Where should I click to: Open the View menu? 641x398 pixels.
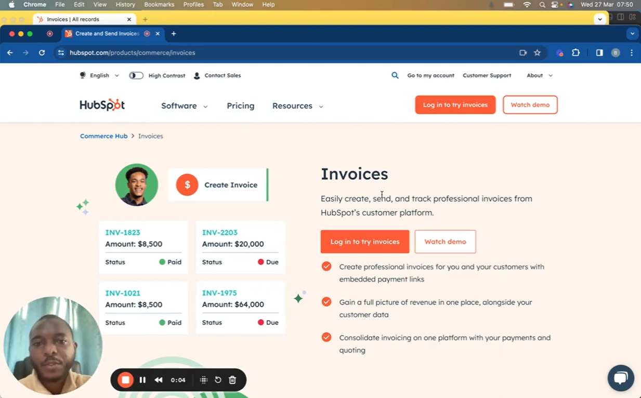[x=100, y=5]
